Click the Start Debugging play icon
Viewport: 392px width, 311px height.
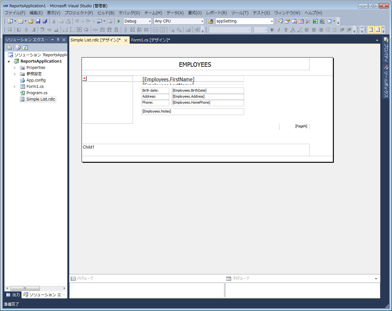pyautogui.click(x=119, y=21)
